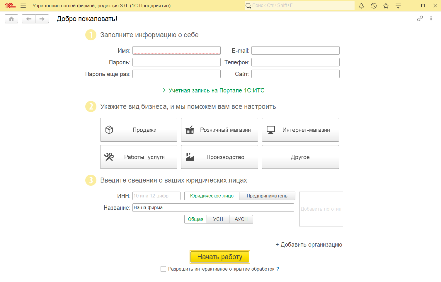Select Общая taxation system

click(x=195, y=219)
